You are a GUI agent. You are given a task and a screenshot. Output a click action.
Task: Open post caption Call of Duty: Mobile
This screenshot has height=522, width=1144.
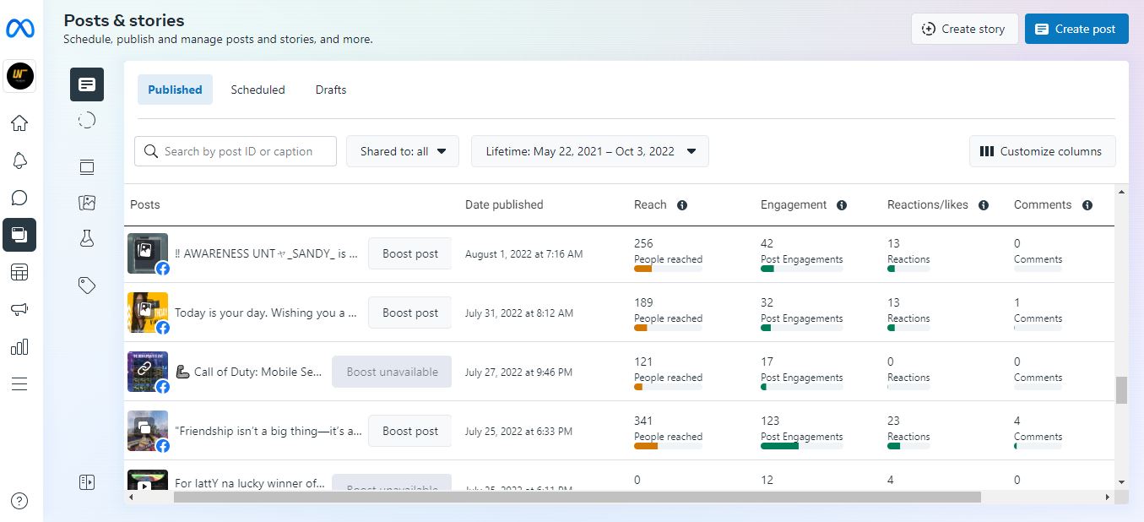click(249, 372)
